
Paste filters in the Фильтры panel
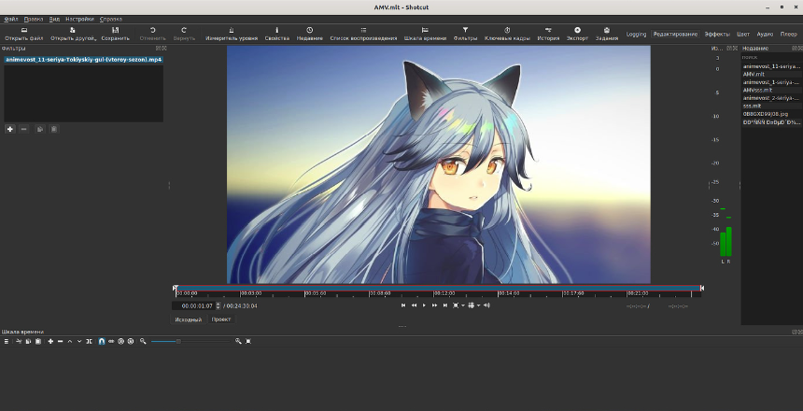point(54,129)
